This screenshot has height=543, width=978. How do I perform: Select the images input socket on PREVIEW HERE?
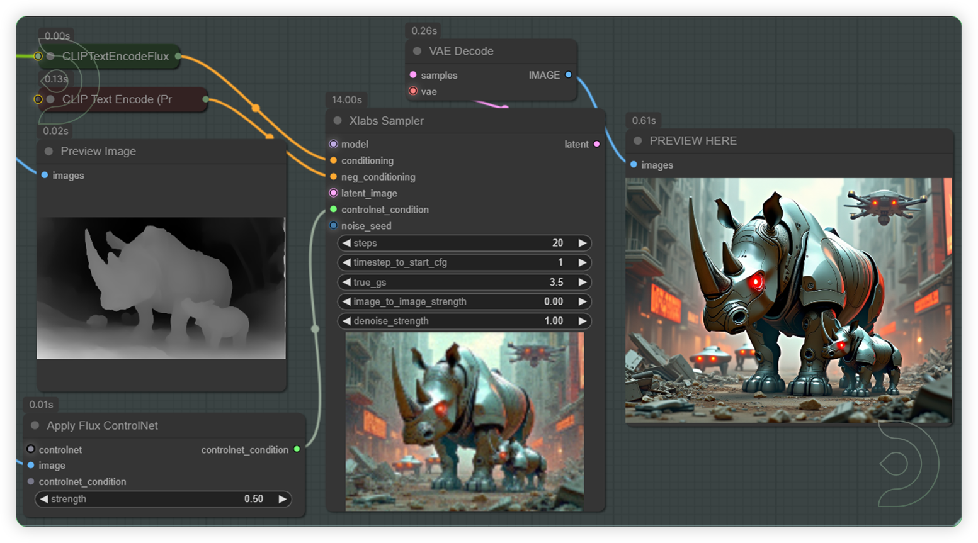coord(634,165)
